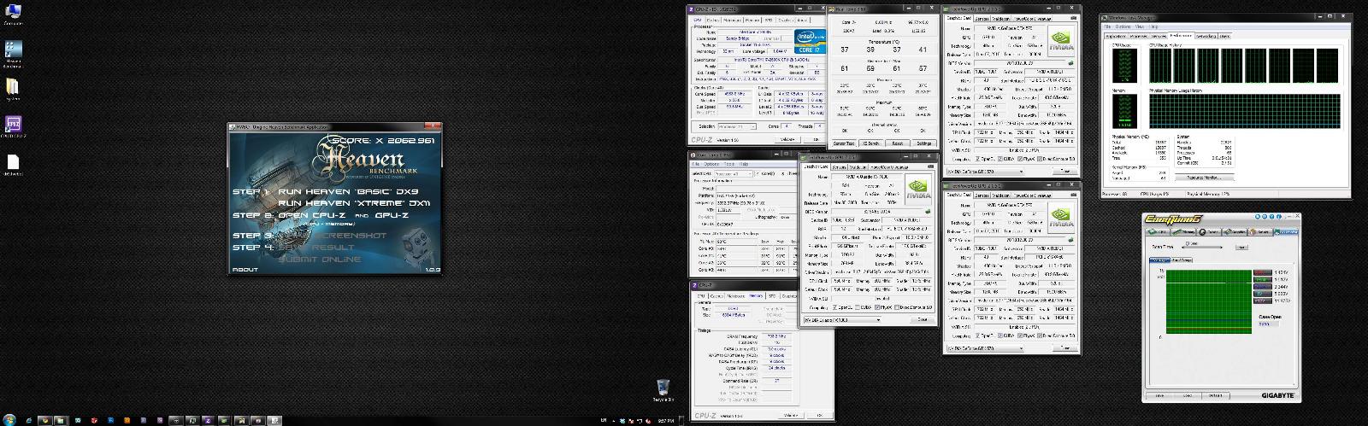Open the Heaven Benchmark desktop shortcut
1368x426 pixels.
click(13, 53)
